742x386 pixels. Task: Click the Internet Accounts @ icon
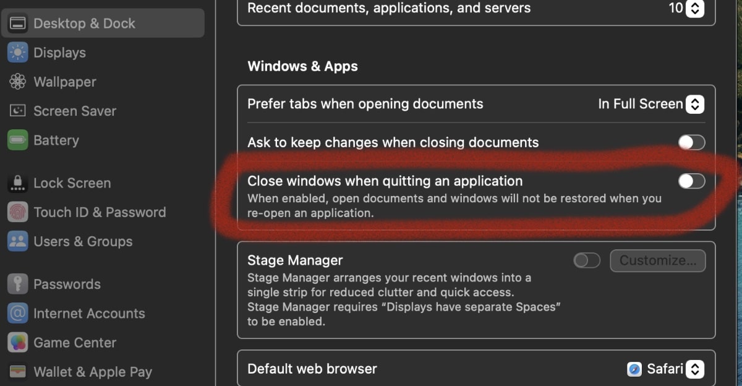pyautogui.click(x=17, y=313)
